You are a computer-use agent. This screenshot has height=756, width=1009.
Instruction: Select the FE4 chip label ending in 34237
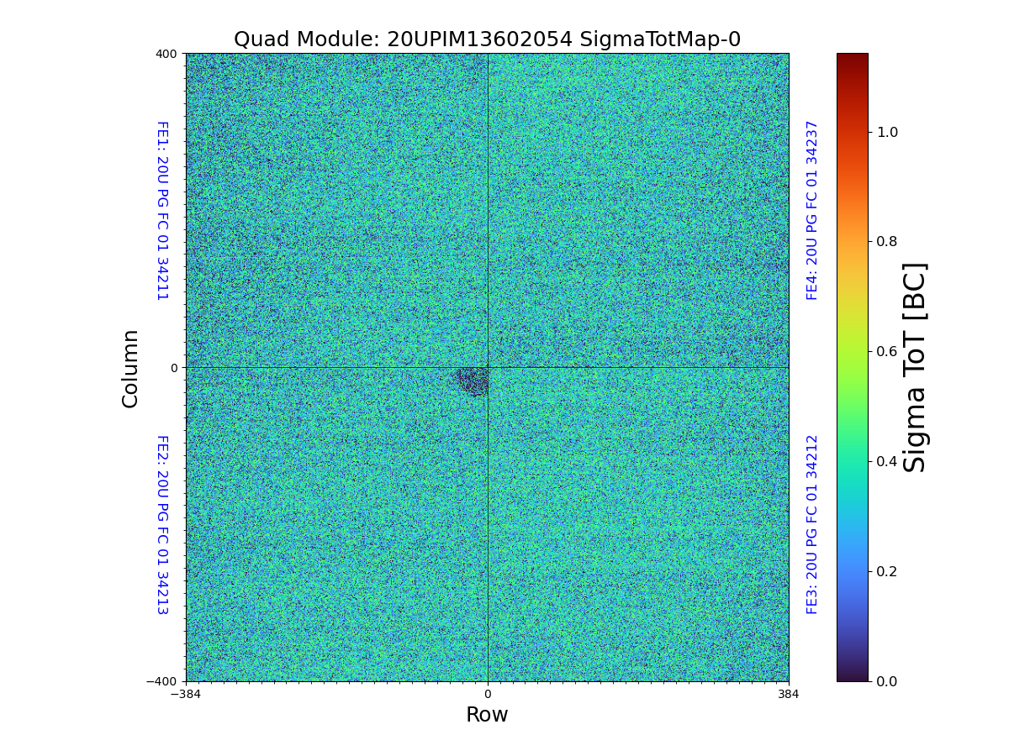pyautogui.click(x=812, y=210)
